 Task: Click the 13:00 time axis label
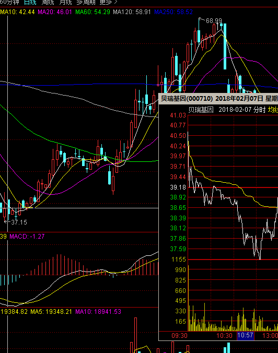[x=270, y=336]
